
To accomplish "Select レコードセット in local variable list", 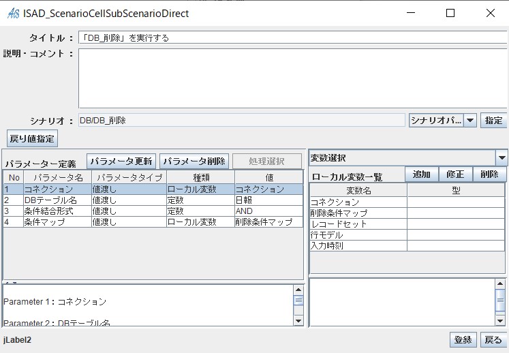I will coord(358,224).
